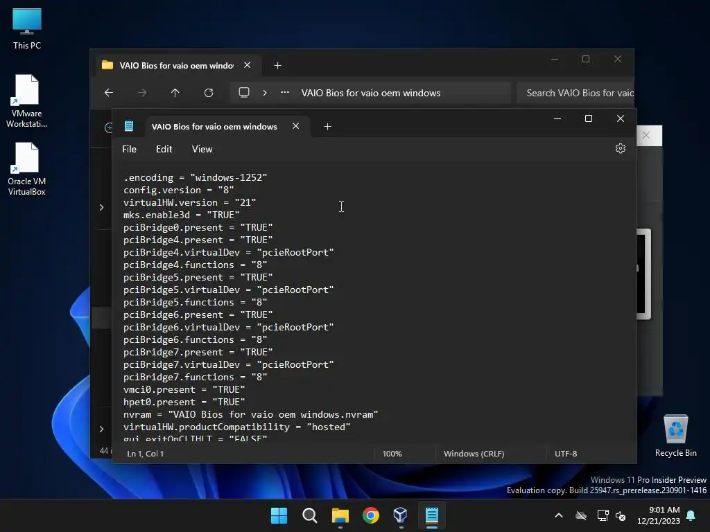
Task: Click the virtualHW.version = "21" line
Action: (x=190, y=203)
